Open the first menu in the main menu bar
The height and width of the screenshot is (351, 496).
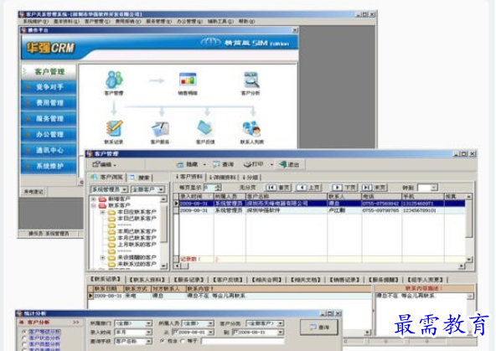35,22
